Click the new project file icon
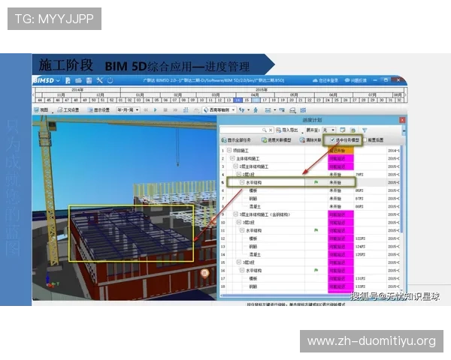The width and height of the screenshot is (451, 360). (x=68, y=81)
